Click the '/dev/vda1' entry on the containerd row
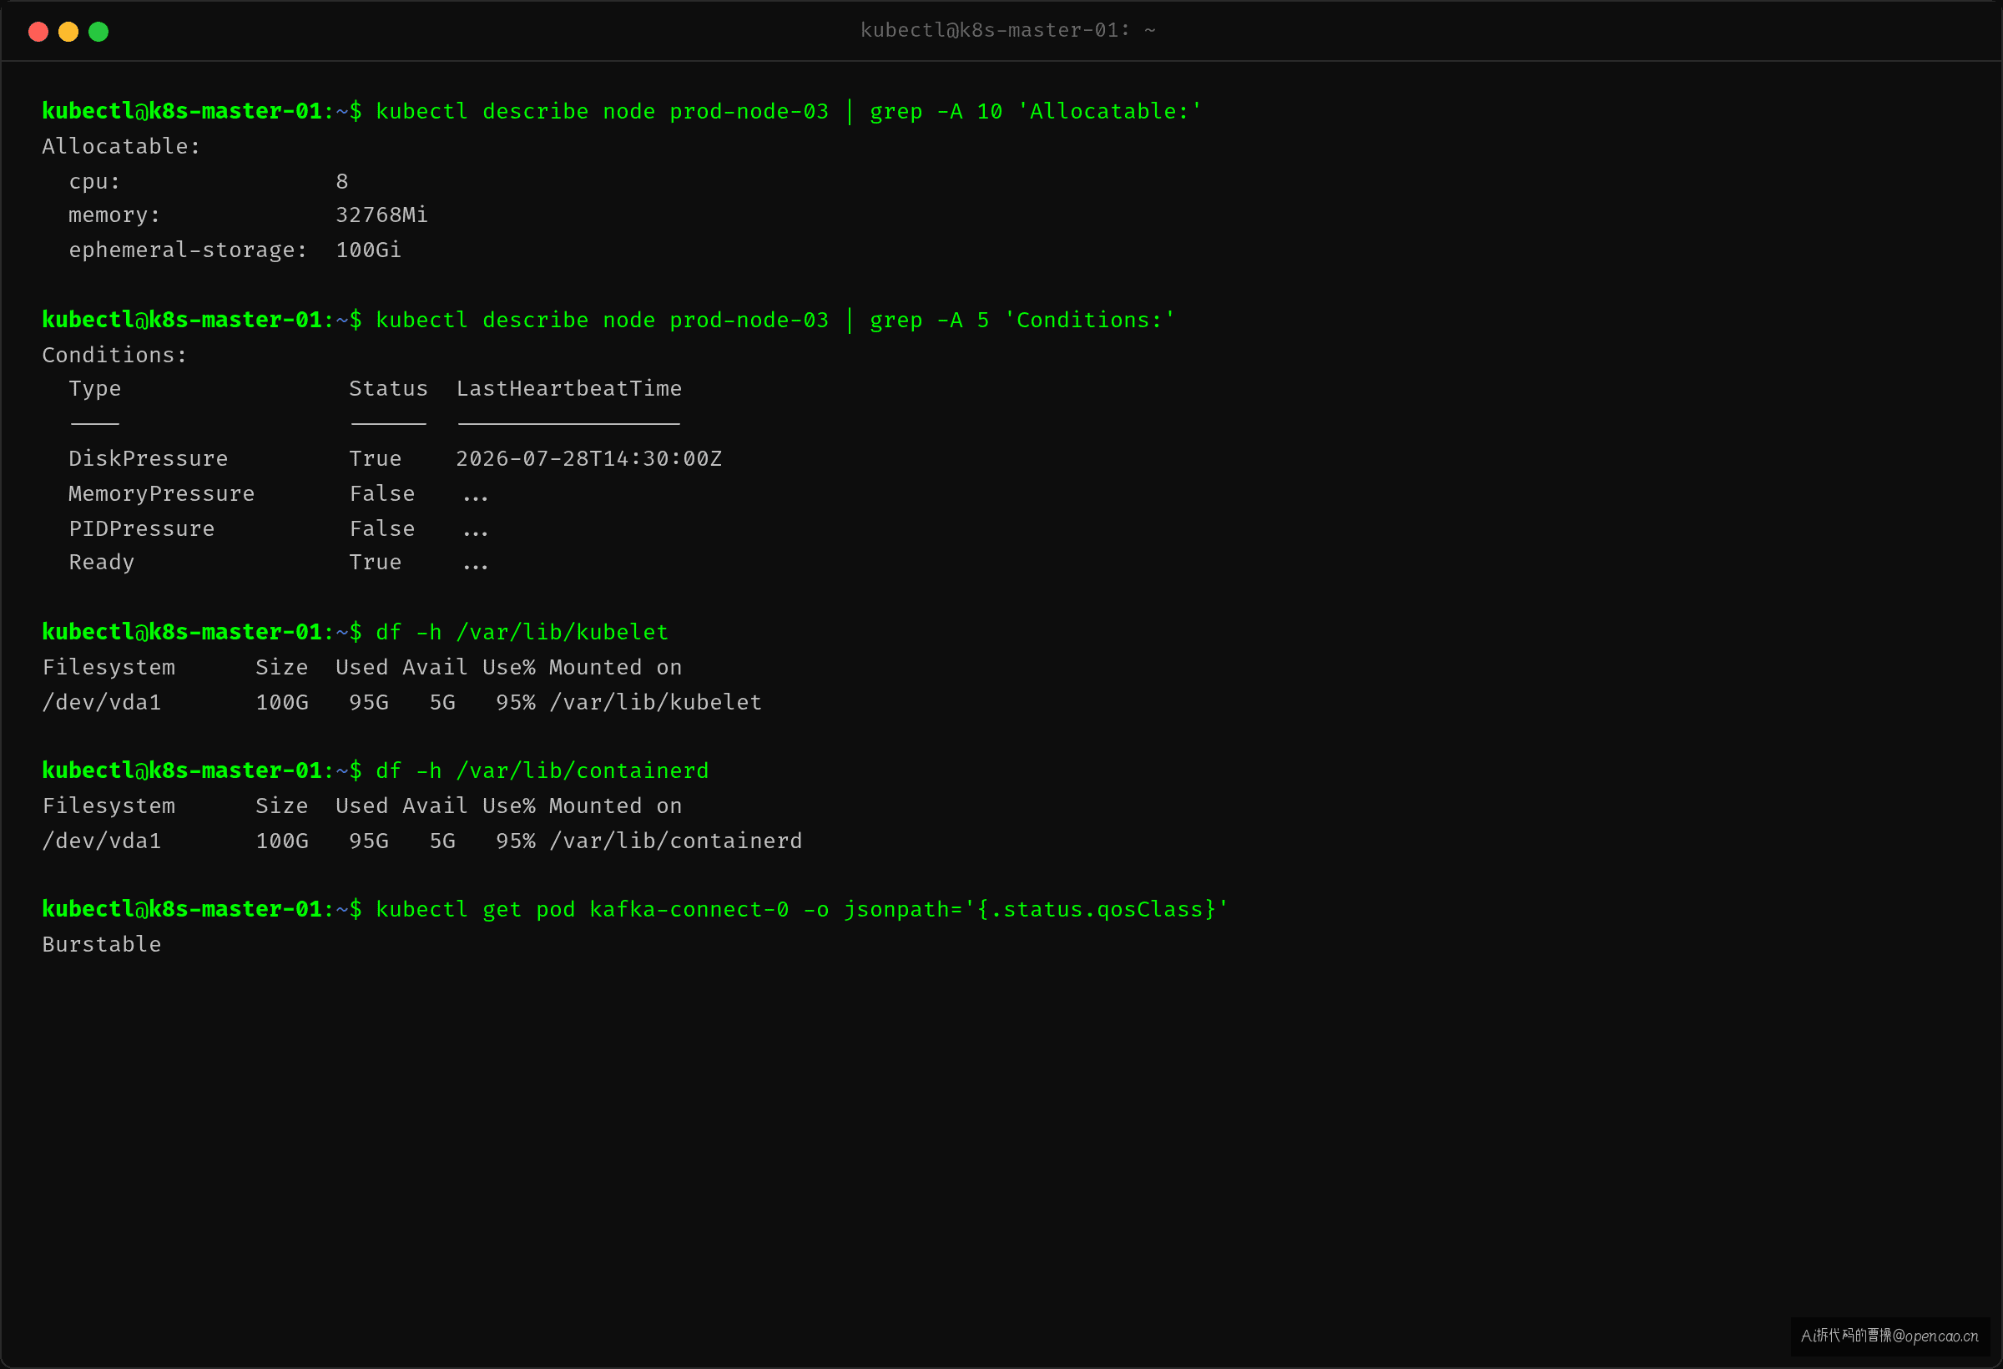Viewport: 2003px width, 1369px height. [102, 841]
